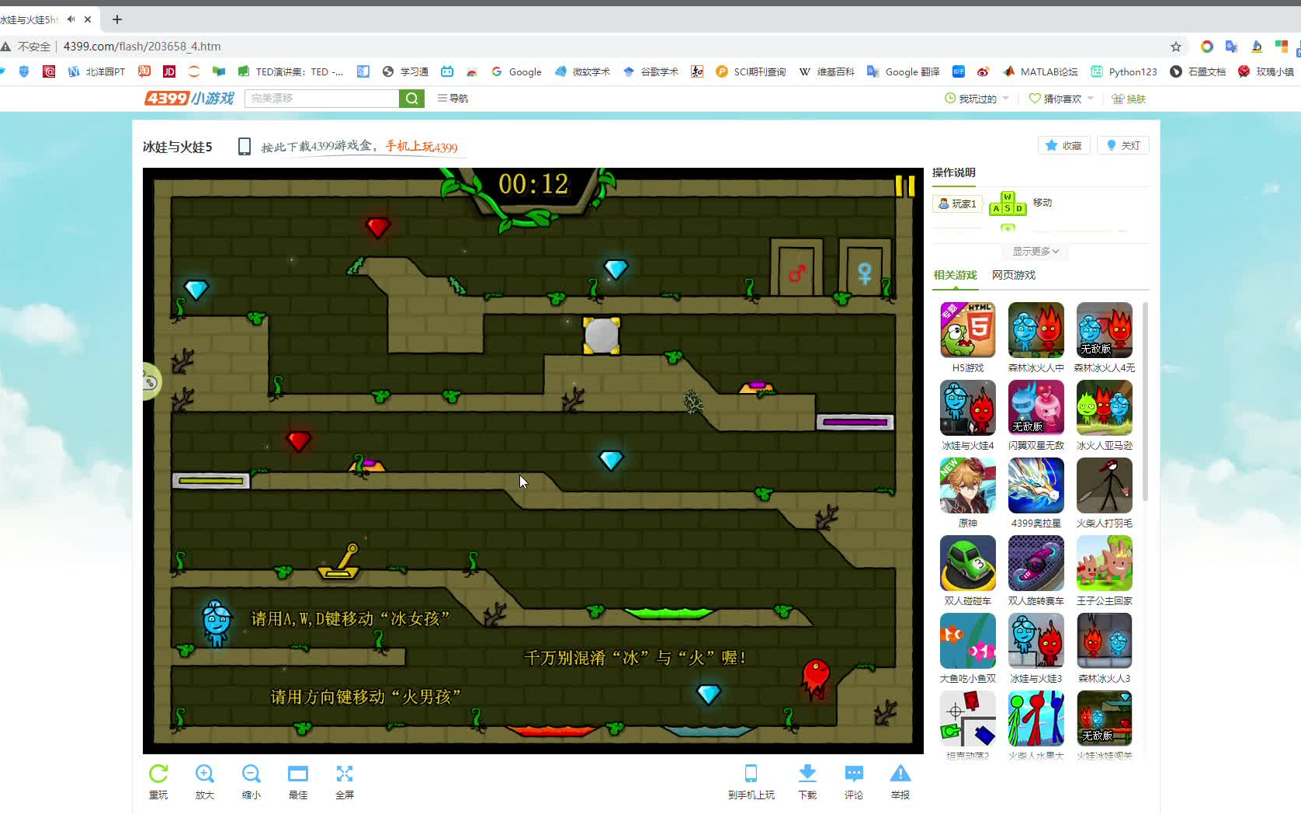Click the play on phone (到手机上玩) icon

pos(751,774)
